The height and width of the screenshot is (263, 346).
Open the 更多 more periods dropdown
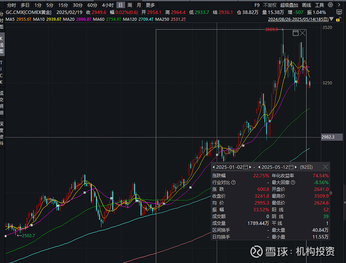150,5
